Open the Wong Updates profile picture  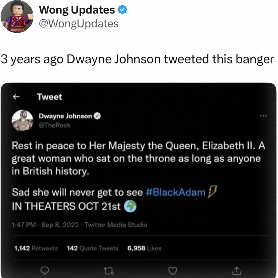[x=17, y=16]
